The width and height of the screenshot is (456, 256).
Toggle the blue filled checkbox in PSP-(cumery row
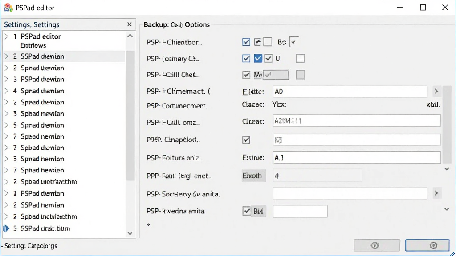click(258, 58)
